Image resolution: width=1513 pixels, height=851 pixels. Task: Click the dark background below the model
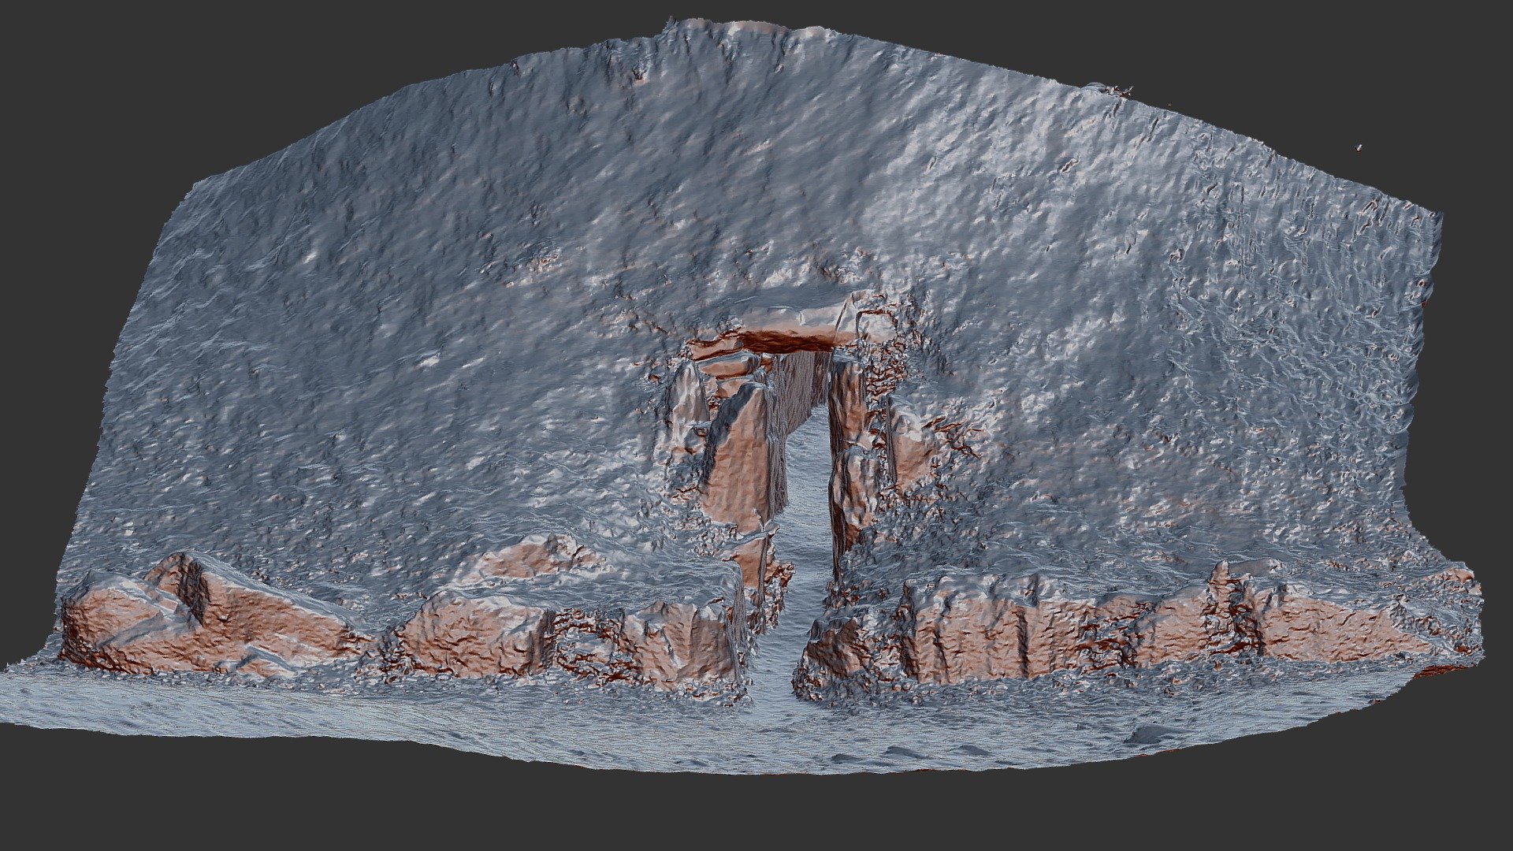click(756, 812)
